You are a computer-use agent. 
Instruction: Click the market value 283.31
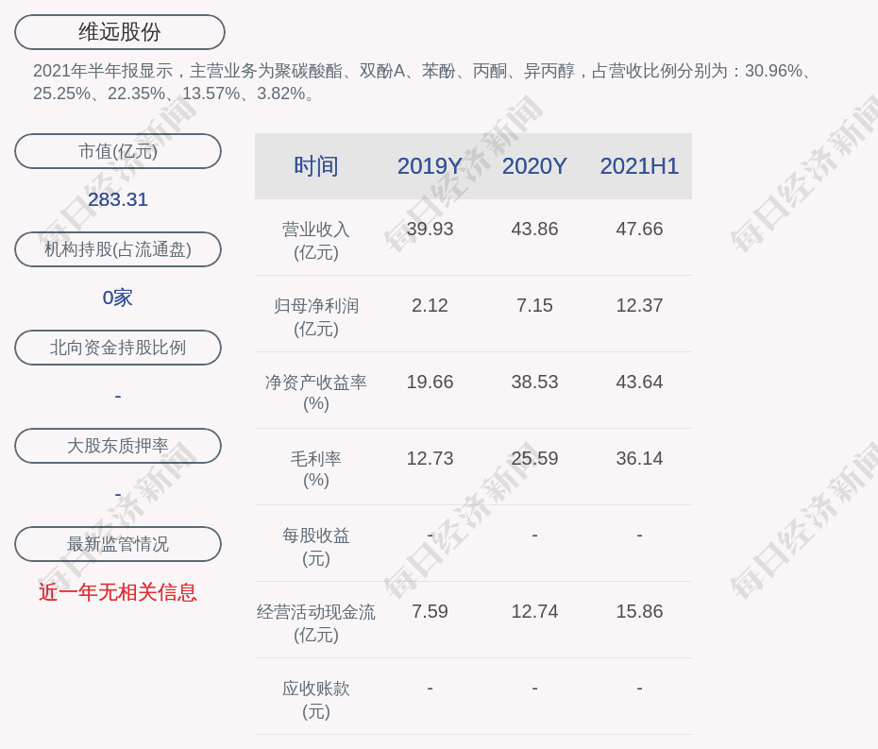(118, 199)
